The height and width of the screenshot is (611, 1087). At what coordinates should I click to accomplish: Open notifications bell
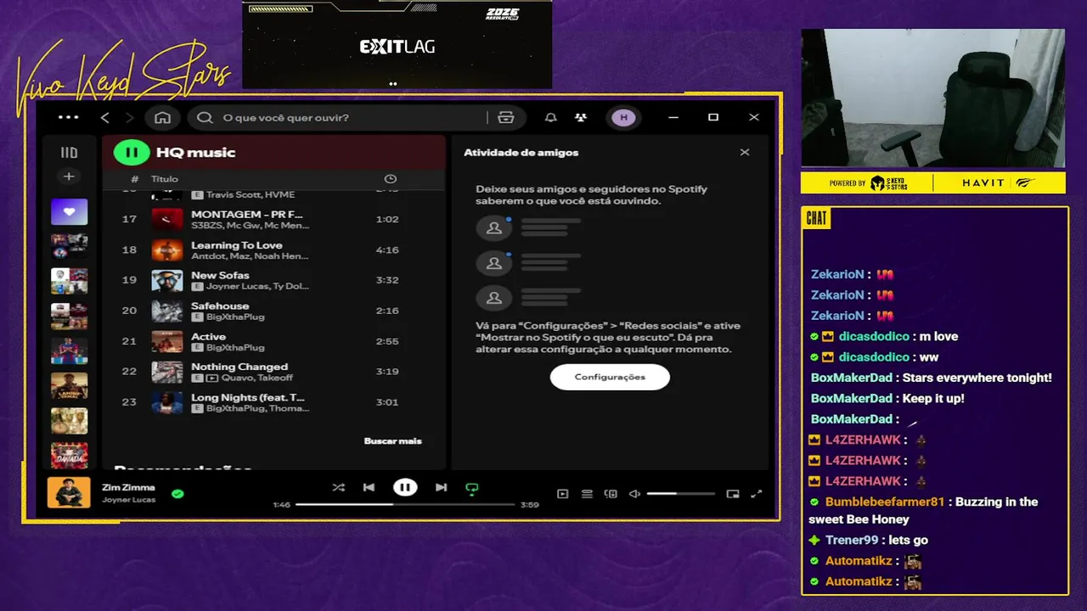click(x=550, y=118)
